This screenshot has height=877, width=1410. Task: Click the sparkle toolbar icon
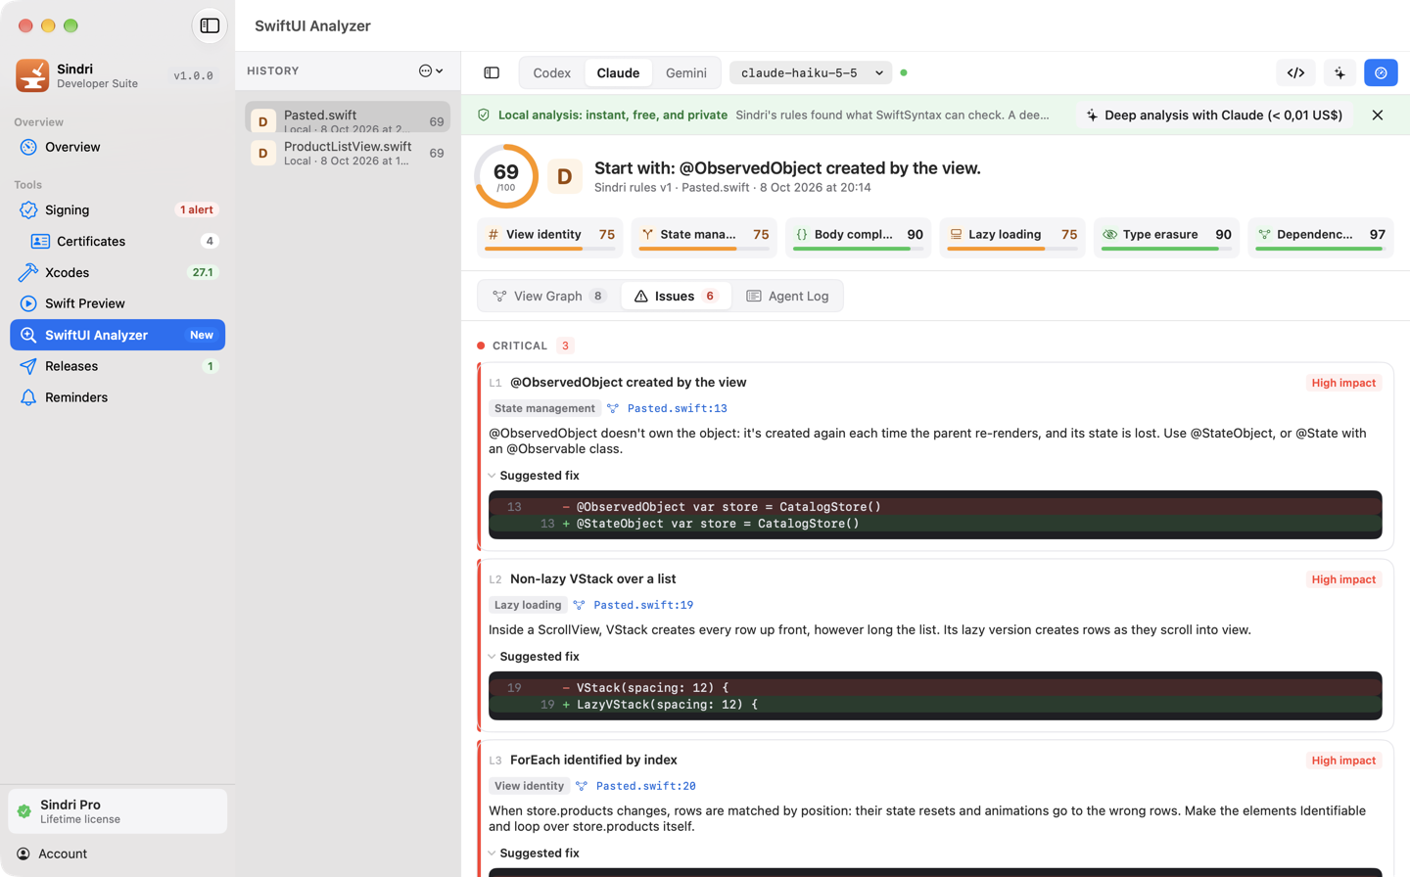click(x=1339, y=72)
